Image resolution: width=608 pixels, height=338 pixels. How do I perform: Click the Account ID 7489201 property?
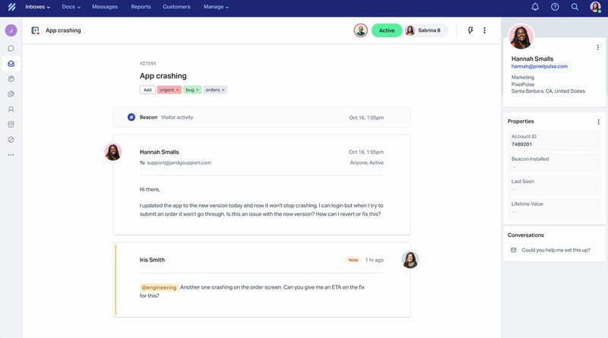555,141
